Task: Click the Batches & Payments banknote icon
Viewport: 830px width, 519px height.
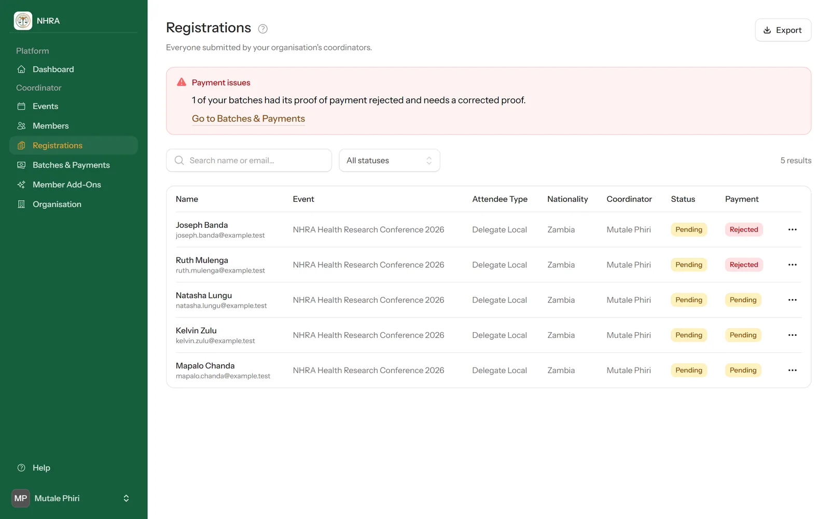Action: (x=21, y=165)
